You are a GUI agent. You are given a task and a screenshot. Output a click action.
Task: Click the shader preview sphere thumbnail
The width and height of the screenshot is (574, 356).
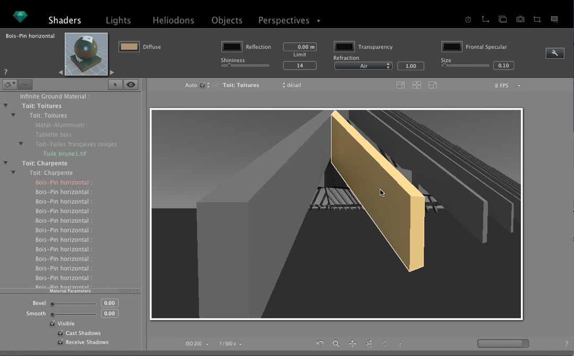[86, 54]
